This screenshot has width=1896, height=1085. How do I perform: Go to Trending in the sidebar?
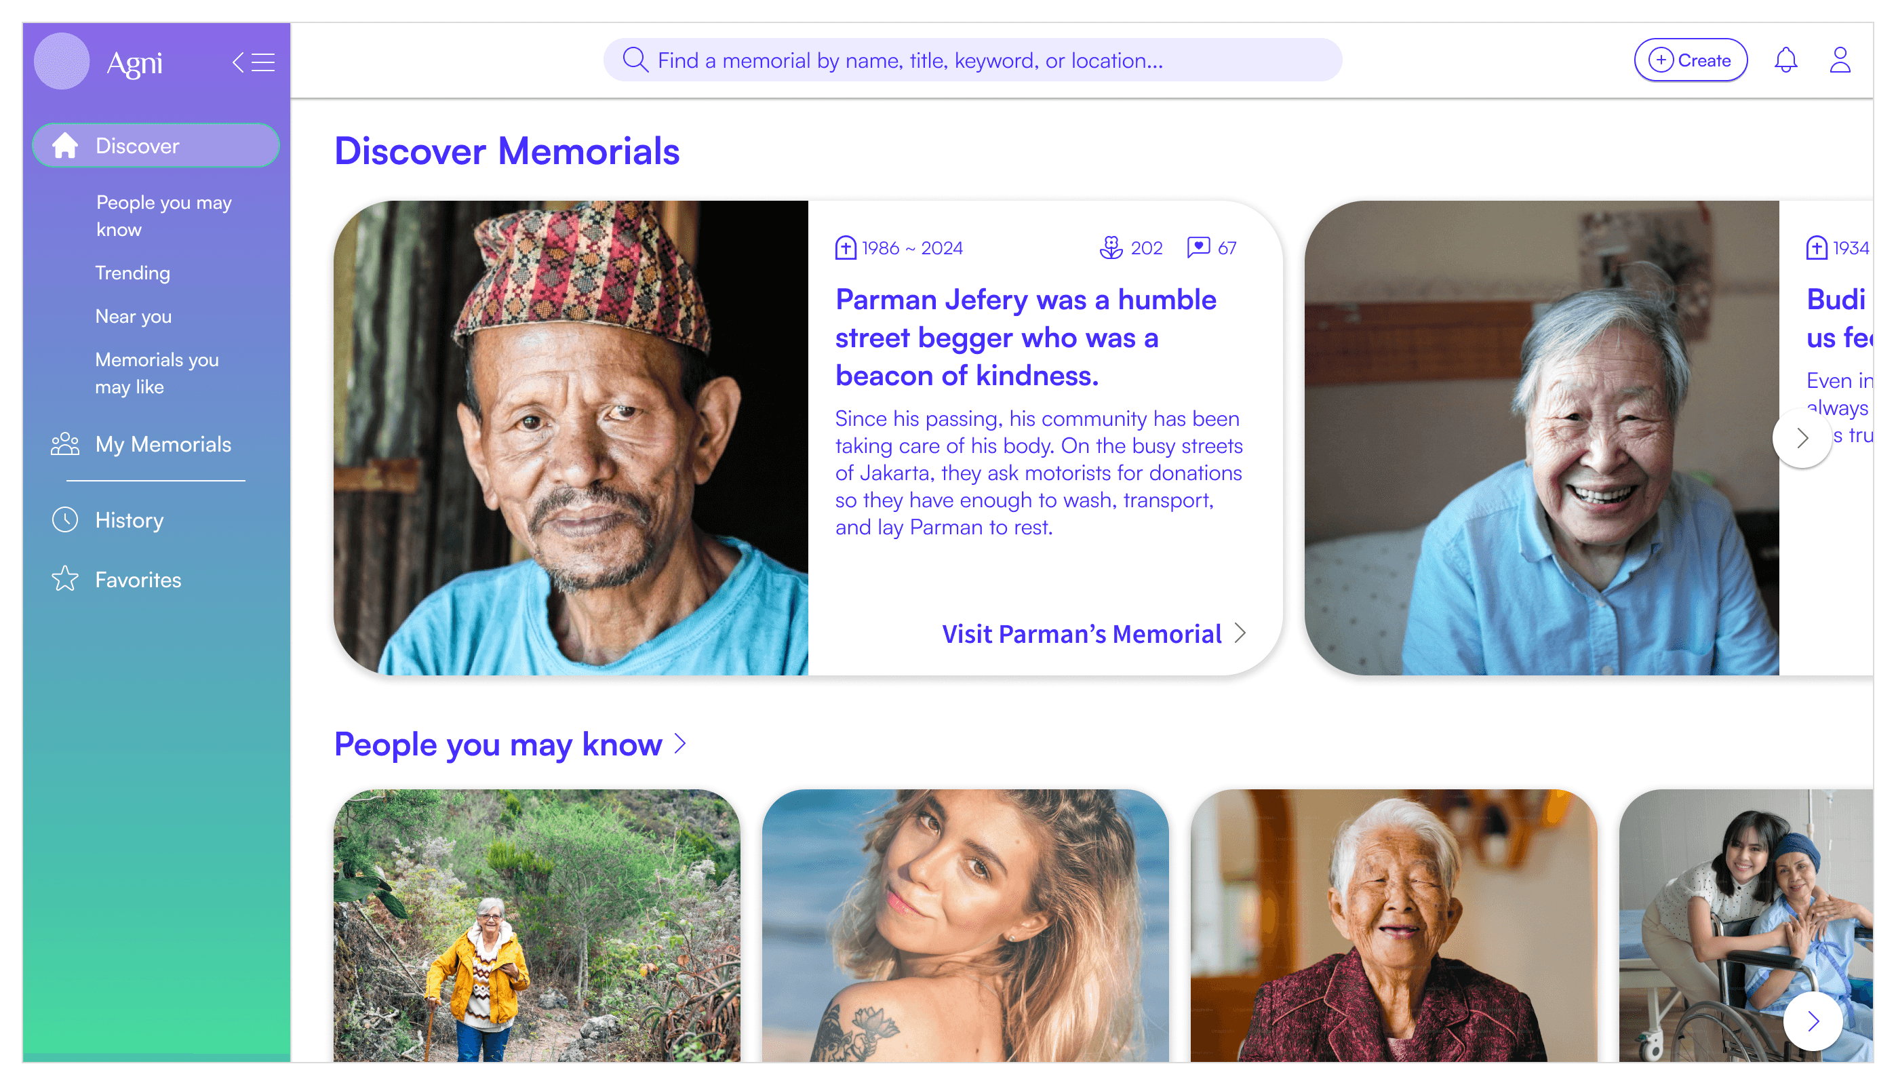point(133,273)
